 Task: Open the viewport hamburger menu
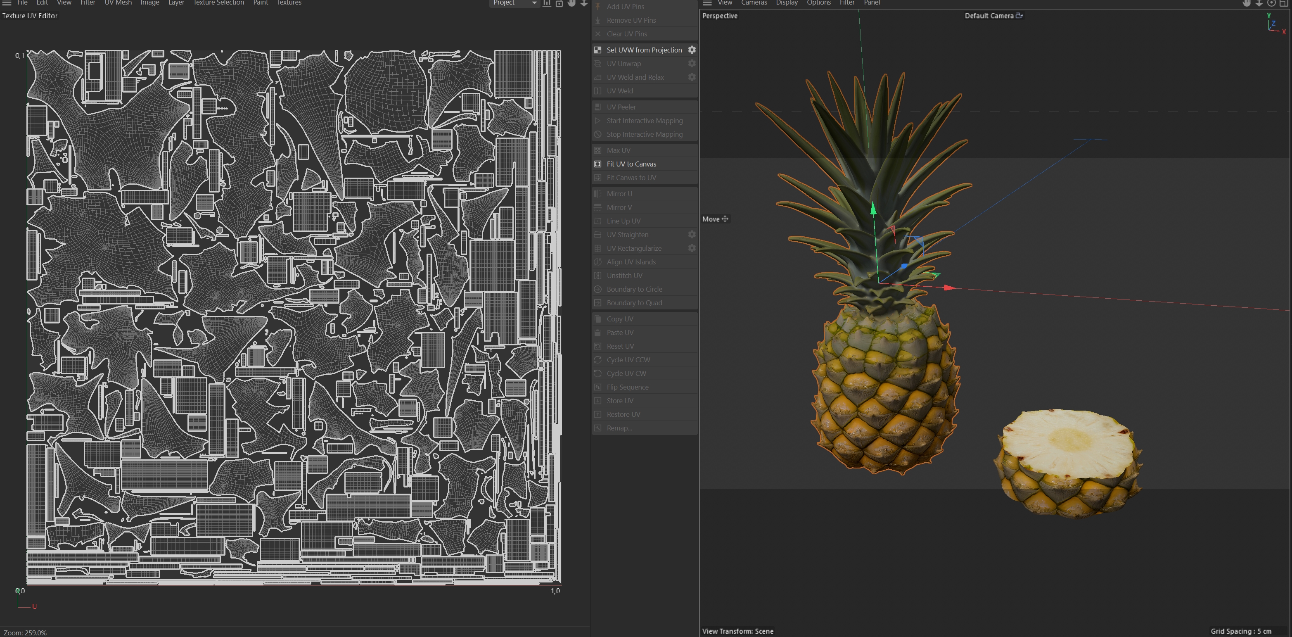[x=707, y=3]
